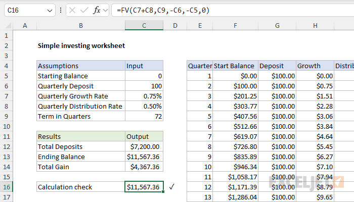
Task: Click the 0.50% distribution rate cell
Action: [144, 106]
